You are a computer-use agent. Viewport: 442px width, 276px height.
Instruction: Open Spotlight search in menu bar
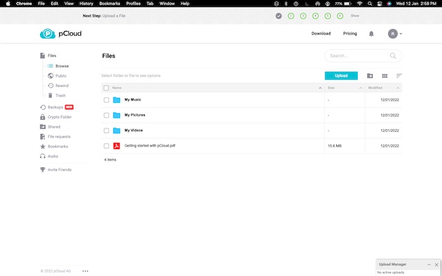[x=370, y=3]
